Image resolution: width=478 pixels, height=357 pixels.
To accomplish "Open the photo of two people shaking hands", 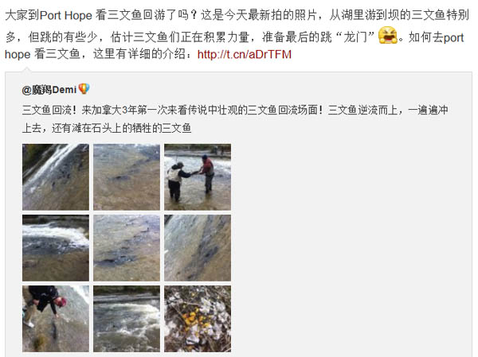I will [198, 177].
